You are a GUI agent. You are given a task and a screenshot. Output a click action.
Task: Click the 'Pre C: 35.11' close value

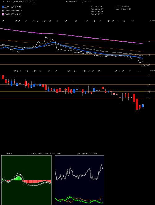click(97, 14)
